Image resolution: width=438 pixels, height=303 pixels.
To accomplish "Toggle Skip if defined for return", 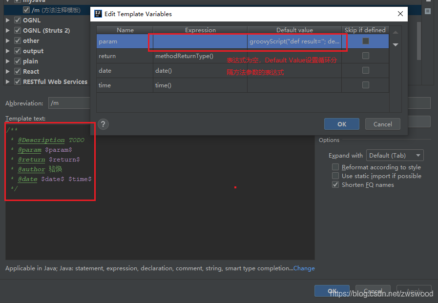I will coord(365,56).
